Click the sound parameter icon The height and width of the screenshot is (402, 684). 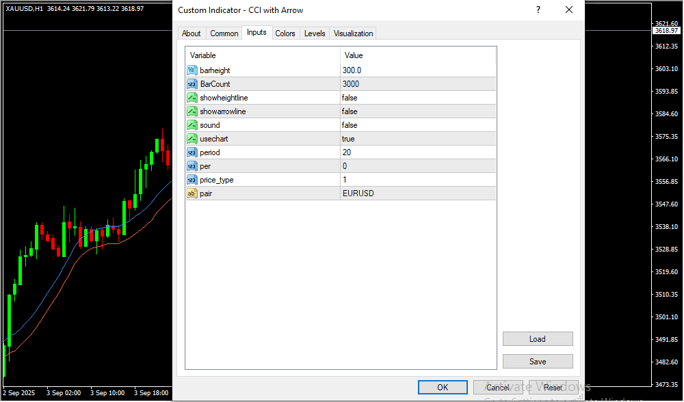(x=192, y=125)
